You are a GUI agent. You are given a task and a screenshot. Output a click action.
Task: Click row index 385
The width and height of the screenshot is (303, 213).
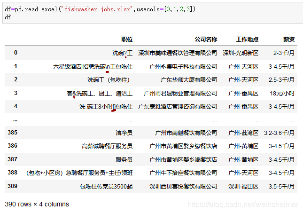[x=13, y=133]
